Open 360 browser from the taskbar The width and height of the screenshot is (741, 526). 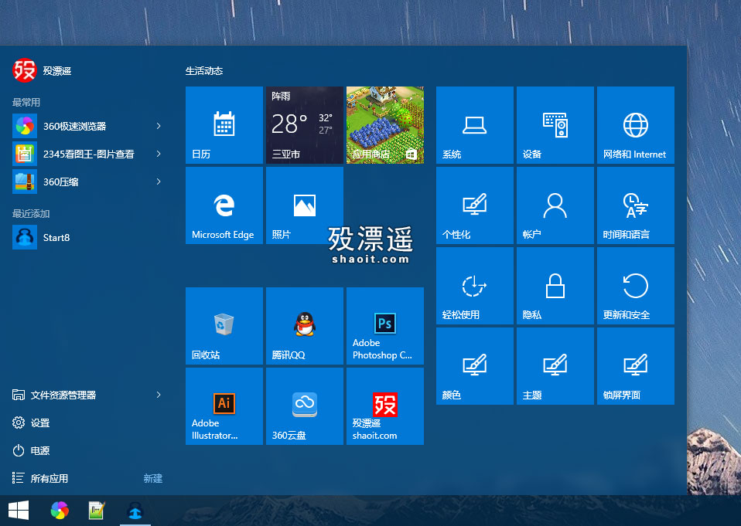pos(60,511)
